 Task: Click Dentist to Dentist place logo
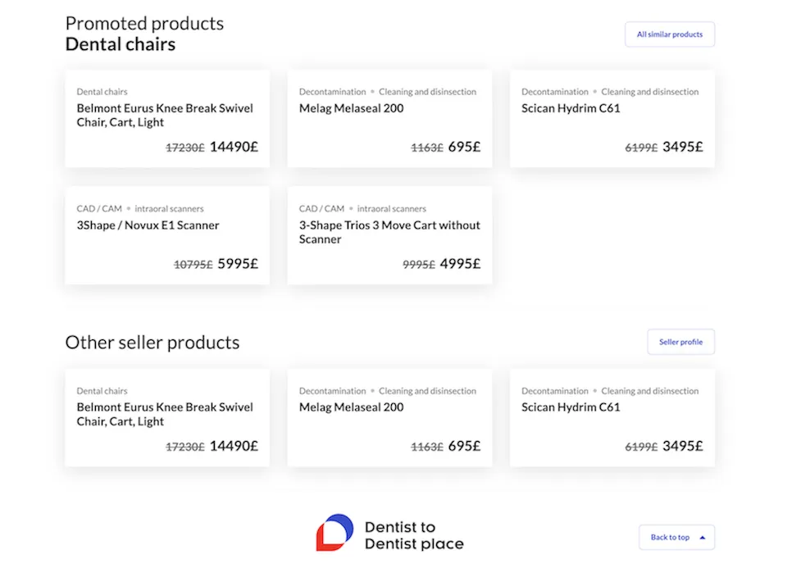[389, 534]
